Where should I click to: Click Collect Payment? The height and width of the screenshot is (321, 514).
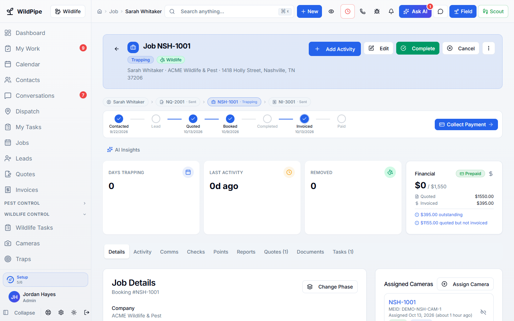click(x=466, y=124)
